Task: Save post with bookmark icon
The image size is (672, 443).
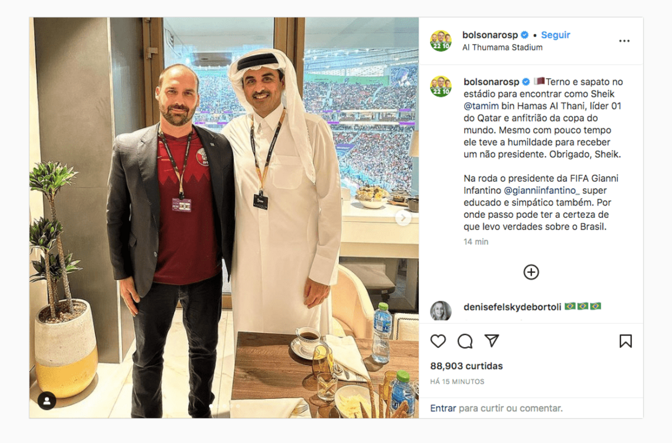Action: pos(626,341)
